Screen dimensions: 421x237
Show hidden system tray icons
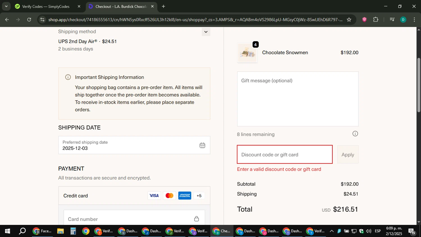pyautogui.click(x=331, y=231)
